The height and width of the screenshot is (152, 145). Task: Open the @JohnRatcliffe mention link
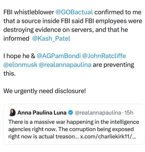click(104, 56)
